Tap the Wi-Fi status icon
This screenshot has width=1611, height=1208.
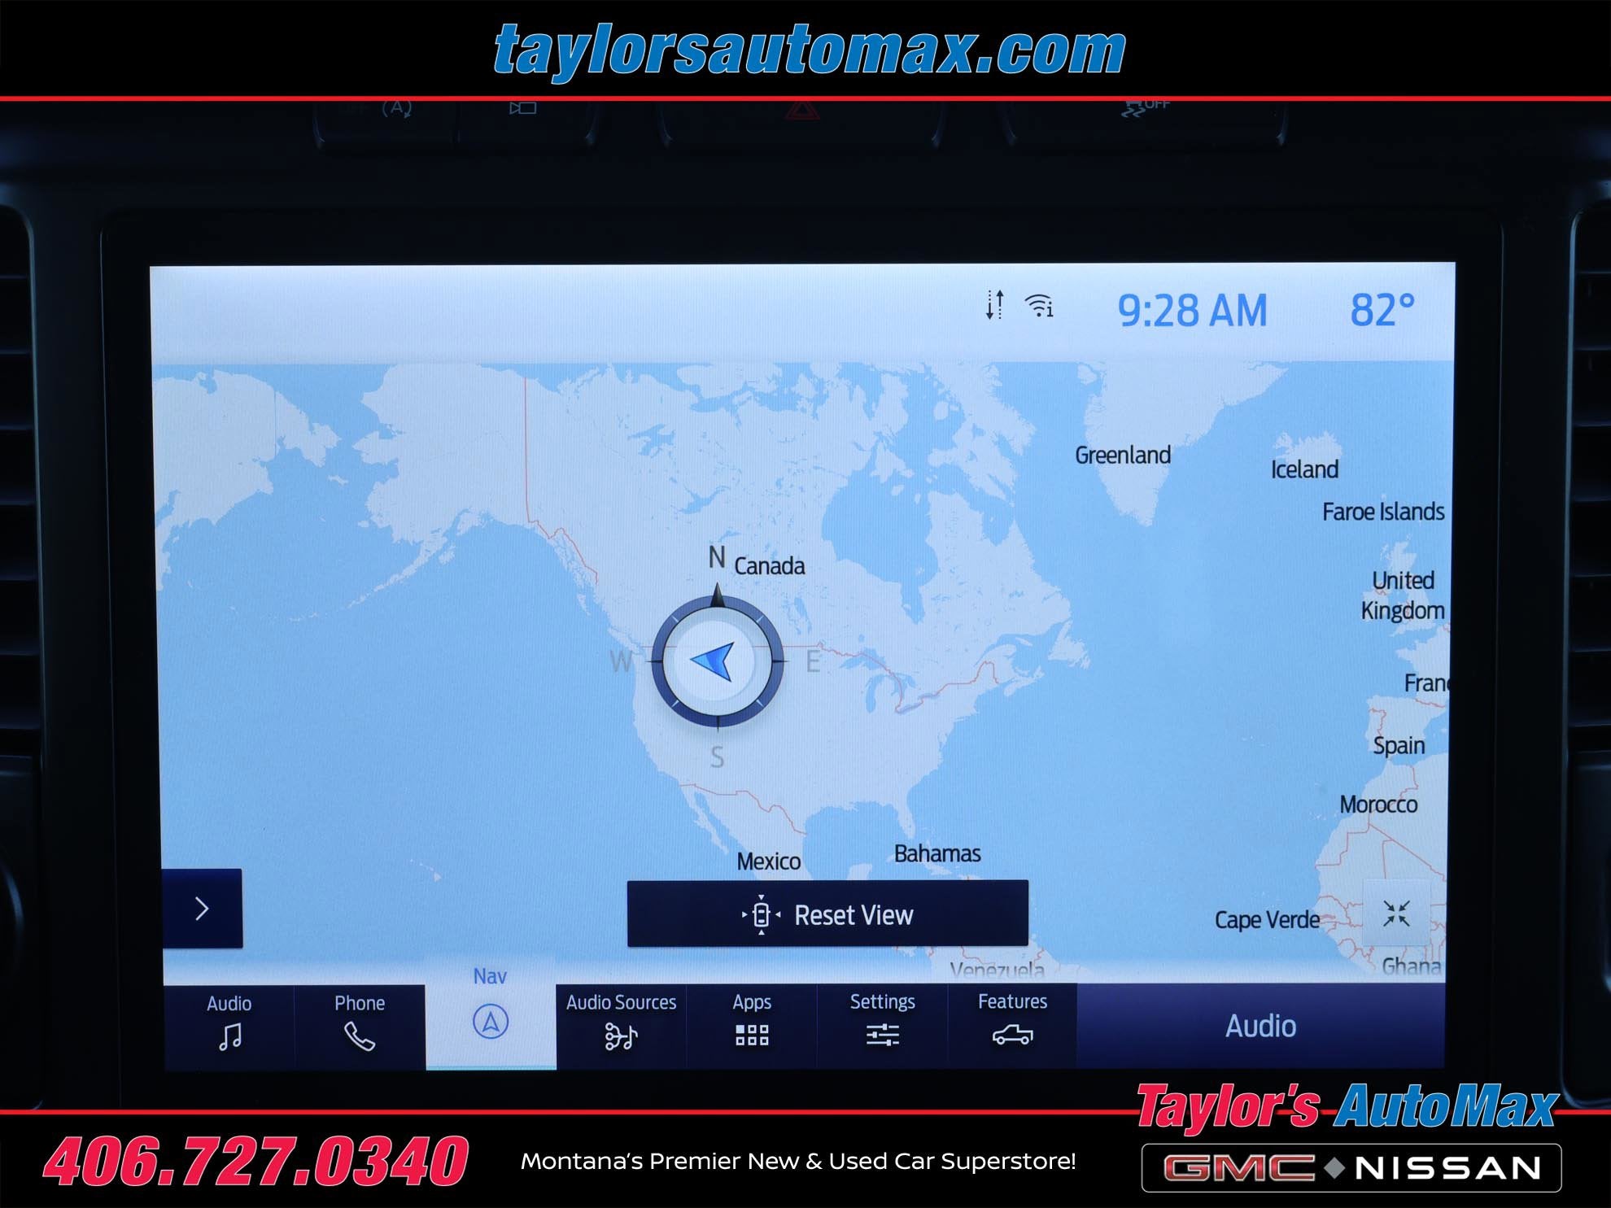click(1039, 306)
